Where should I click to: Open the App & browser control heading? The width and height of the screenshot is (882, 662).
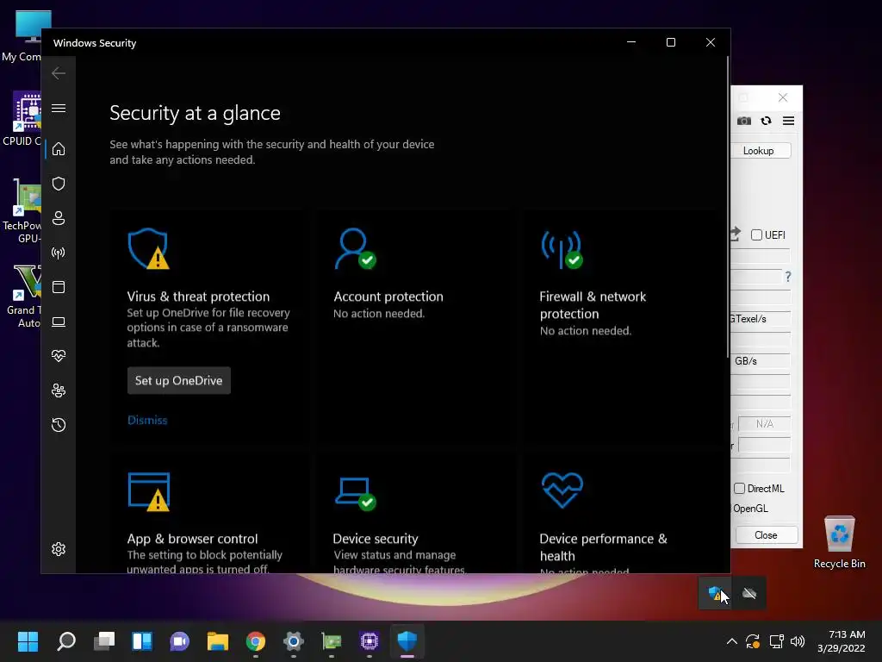coord(192,539)
